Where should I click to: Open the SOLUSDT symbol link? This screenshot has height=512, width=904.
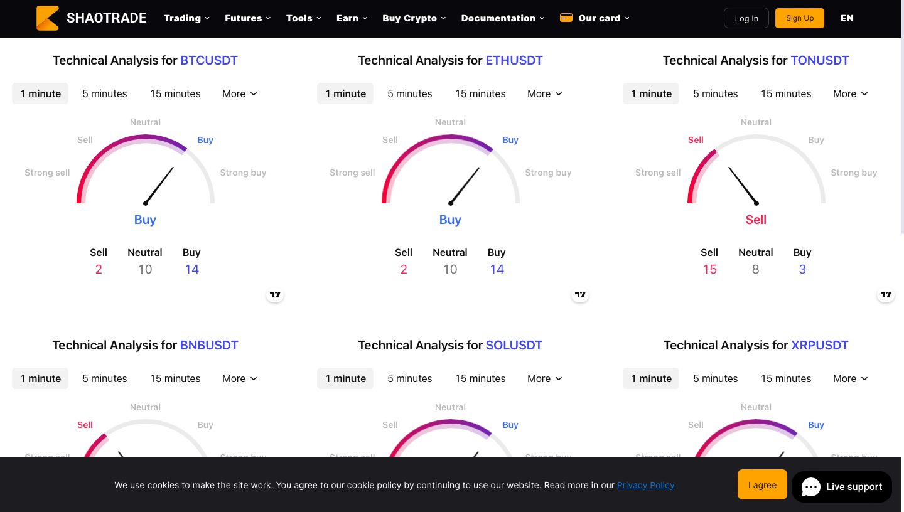coord(514,345)
